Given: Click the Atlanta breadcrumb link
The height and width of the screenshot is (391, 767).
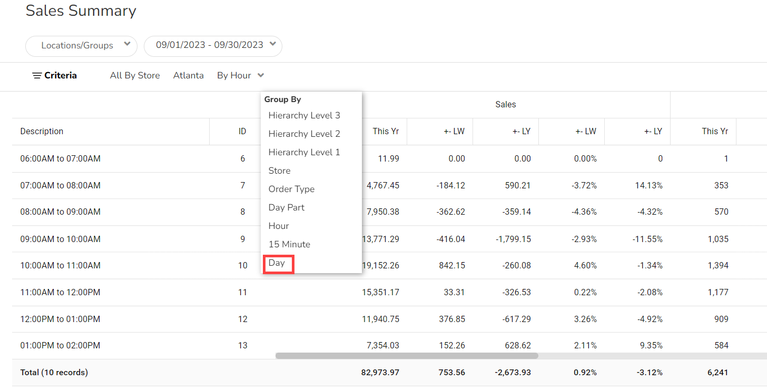Looking at the screenshot, I should (x=188, y=76).
